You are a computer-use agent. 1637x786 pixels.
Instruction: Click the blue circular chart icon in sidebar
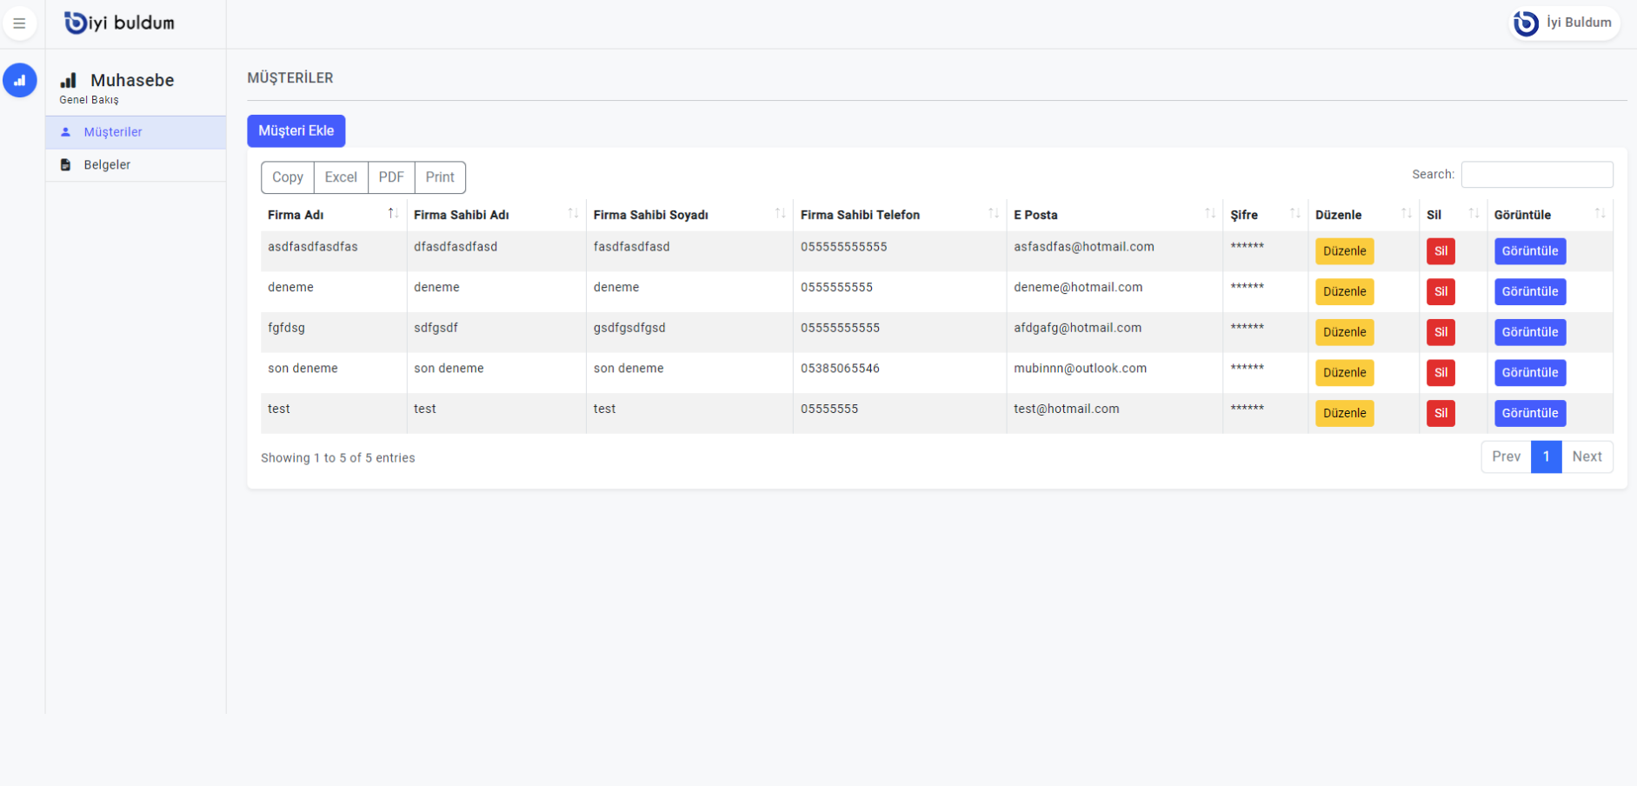(x=19, y=81)
